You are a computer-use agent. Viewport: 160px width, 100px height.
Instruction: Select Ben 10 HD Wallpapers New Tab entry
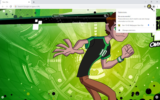click(133, 25)
